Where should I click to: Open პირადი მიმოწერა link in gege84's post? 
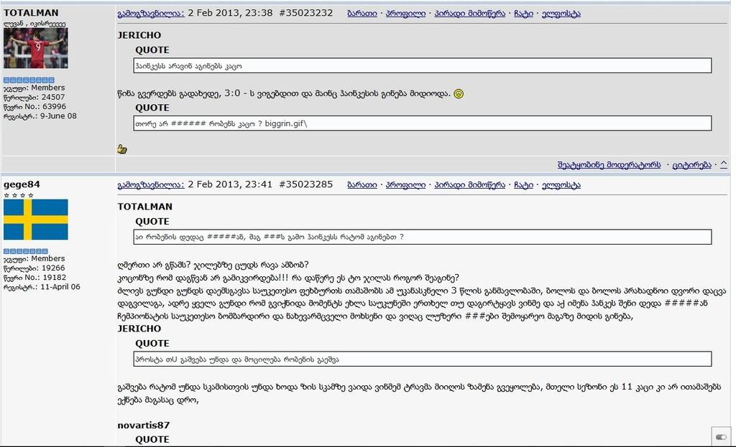(x=470, y=184)
